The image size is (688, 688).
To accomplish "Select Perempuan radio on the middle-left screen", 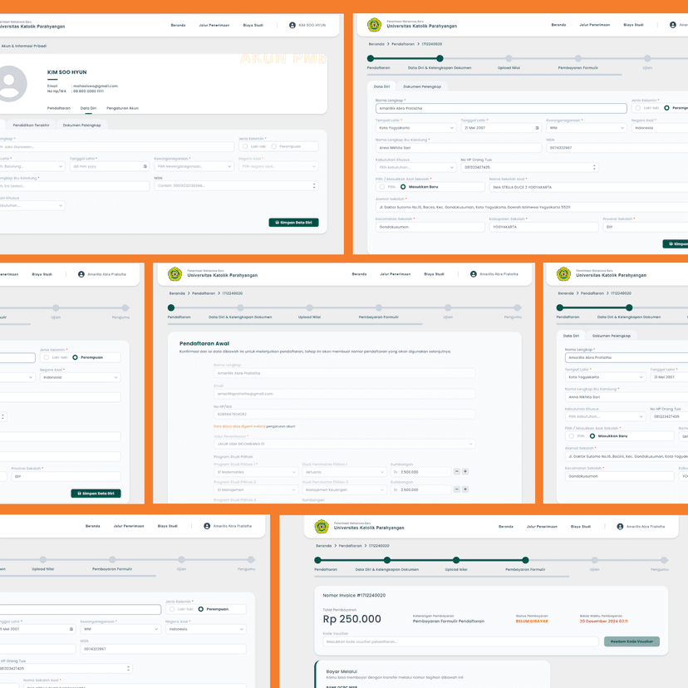I will (75, 357).
